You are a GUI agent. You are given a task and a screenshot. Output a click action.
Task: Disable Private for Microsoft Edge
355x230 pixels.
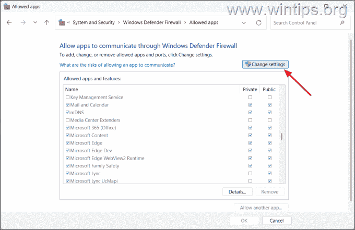pyautogui.click(x=250, y=143)
